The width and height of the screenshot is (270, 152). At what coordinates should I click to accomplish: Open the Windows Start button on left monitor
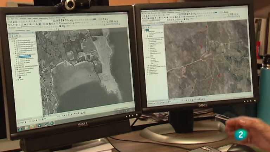[20, 128]
